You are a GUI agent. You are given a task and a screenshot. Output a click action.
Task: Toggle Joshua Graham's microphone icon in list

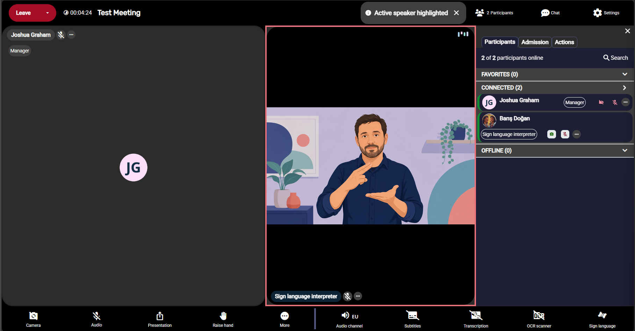coord(615,102)
